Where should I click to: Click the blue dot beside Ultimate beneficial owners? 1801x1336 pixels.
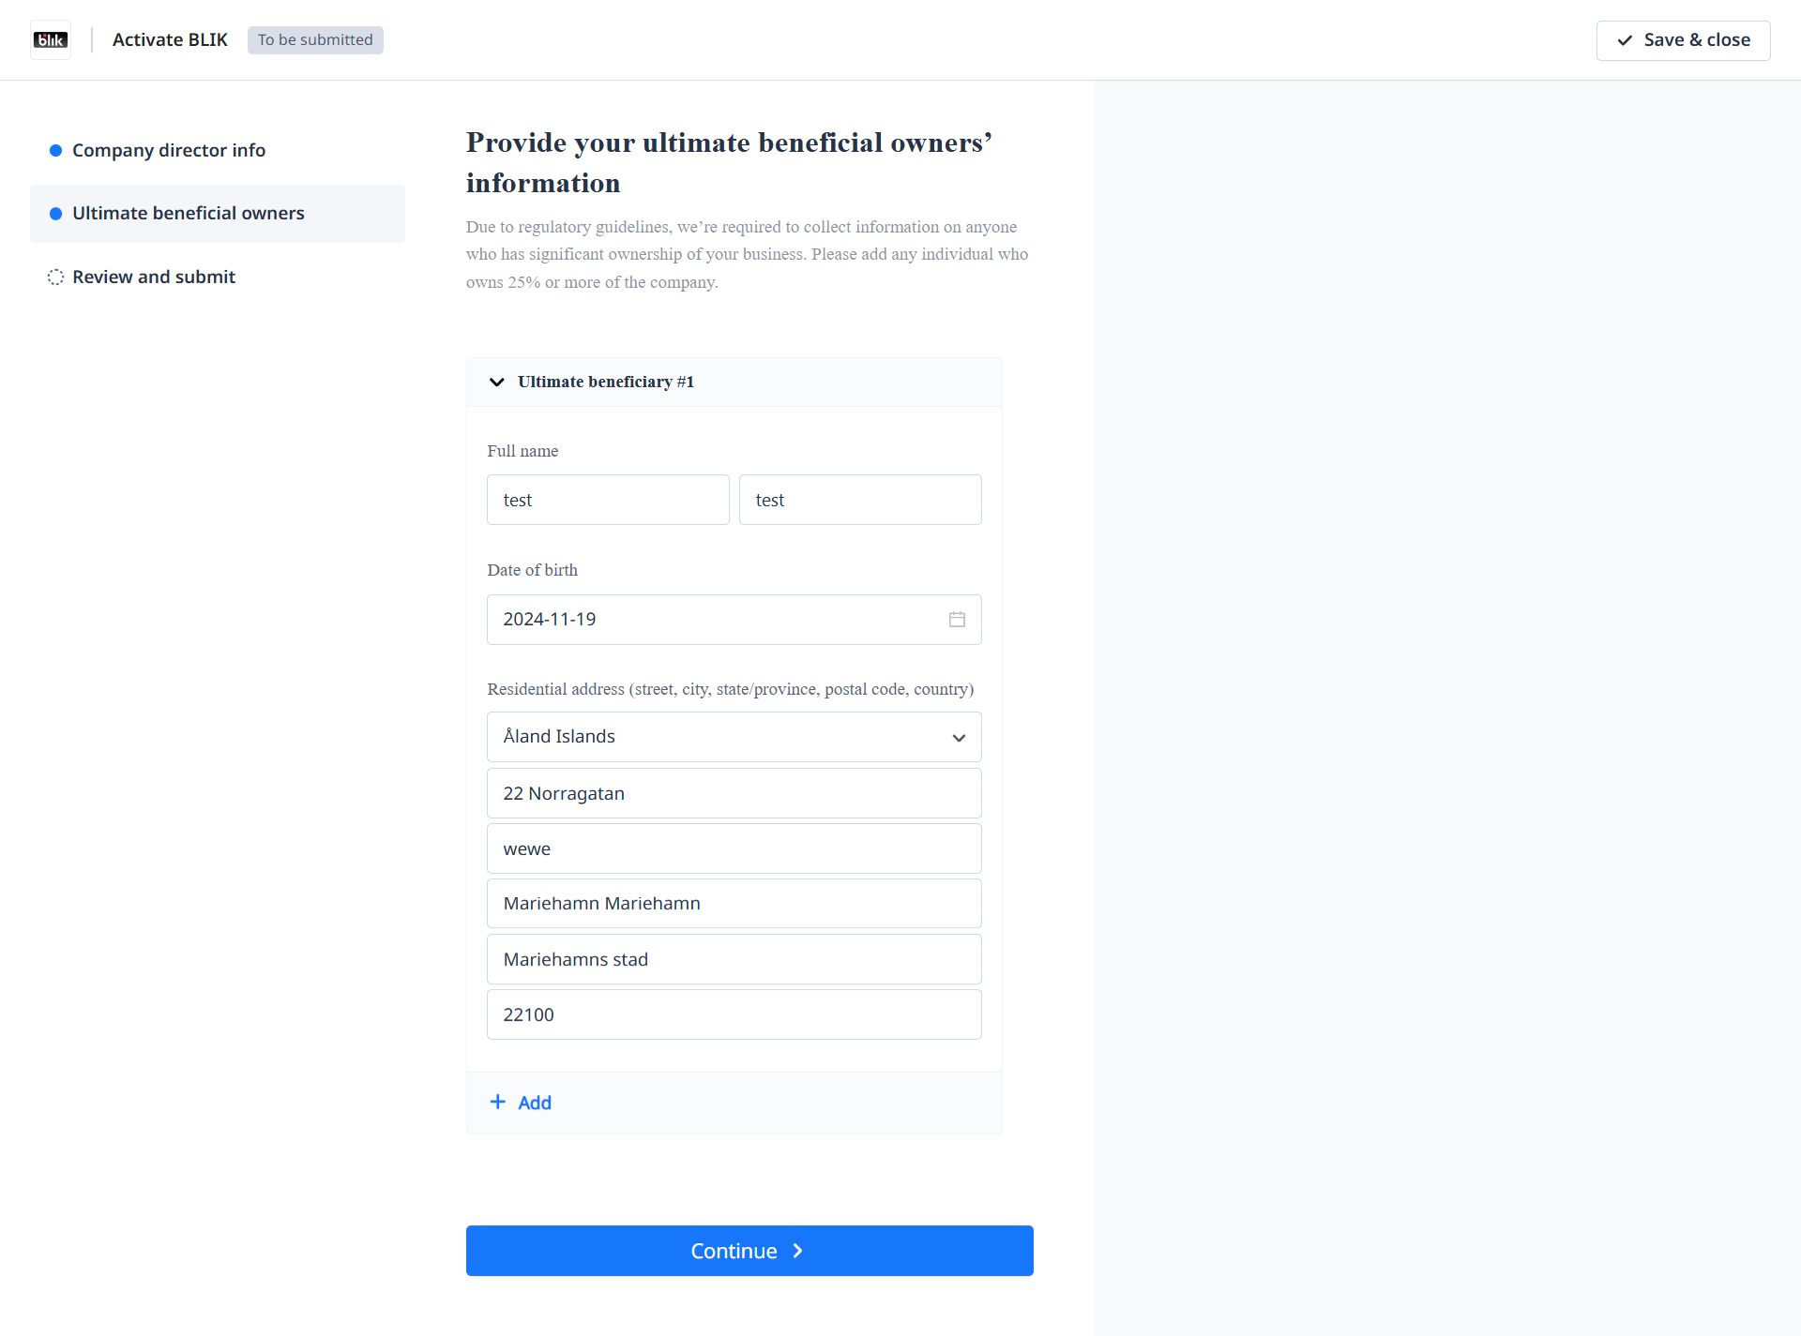pyautogui.click(x=55, y=214)
